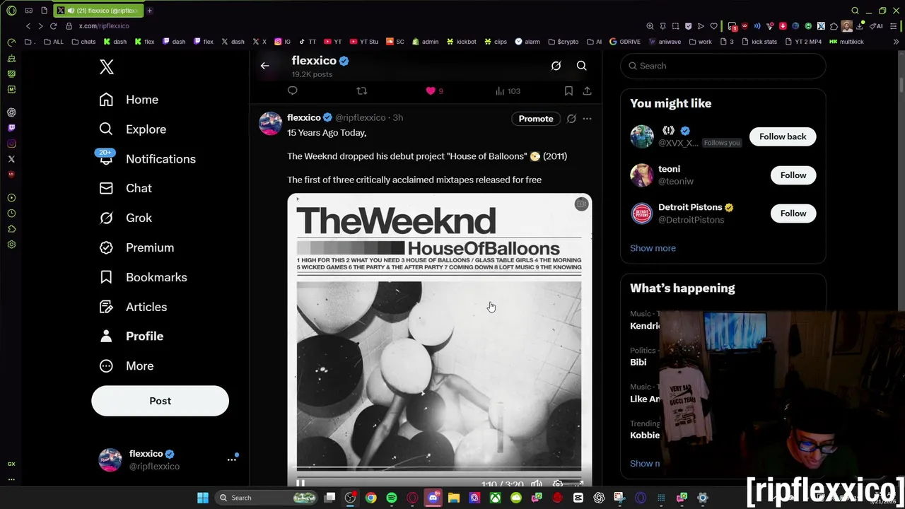Open more options on The Weeknd post
Screen dimensions: 905x509
click(587, 119)
